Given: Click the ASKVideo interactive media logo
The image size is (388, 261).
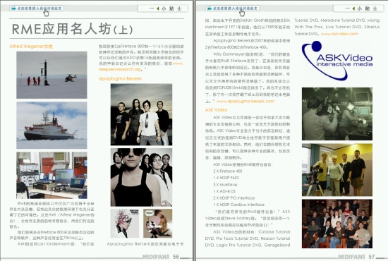Looking at the screenshot, I should pos(337,61).
